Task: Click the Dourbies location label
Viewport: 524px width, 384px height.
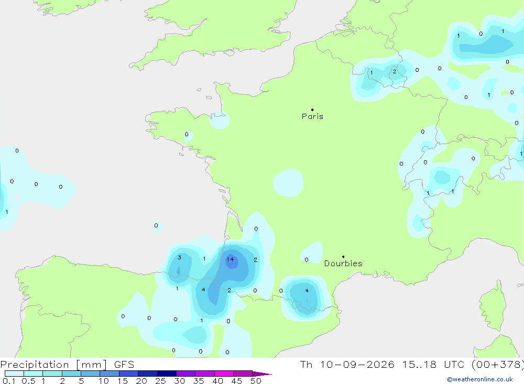Action: click(x=343, y=264)
